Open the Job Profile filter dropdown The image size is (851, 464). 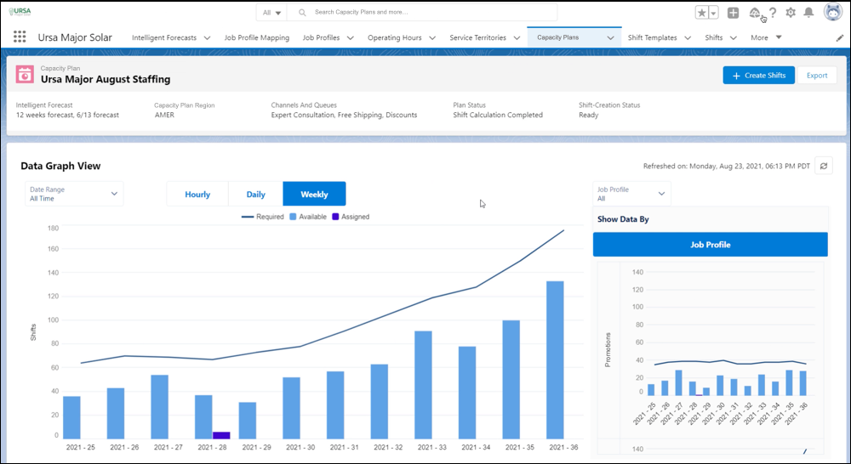[631, 194]
